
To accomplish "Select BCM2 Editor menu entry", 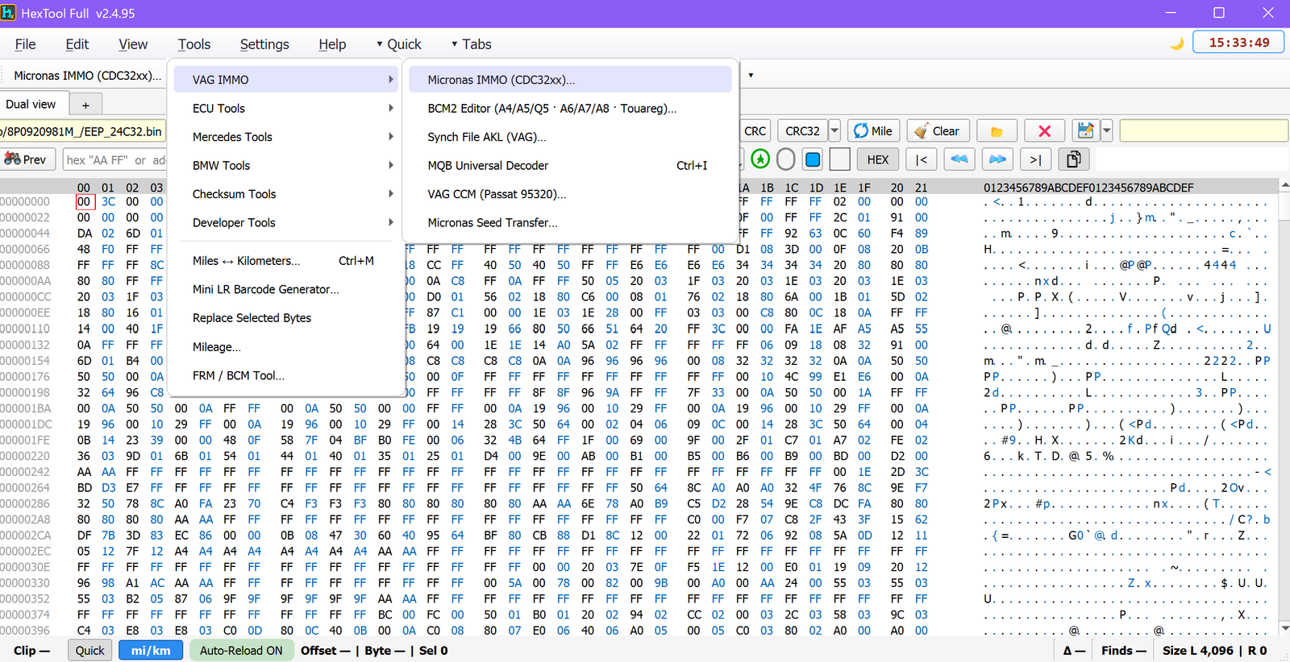I will pos(570,108).
